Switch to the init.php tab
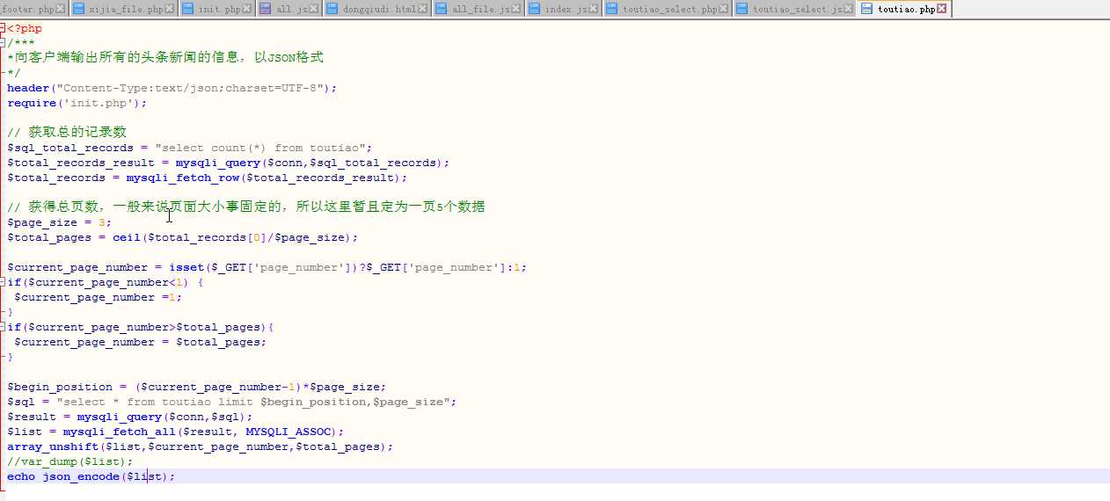The height and width of the screenshot is (501, 1110). 215,9
